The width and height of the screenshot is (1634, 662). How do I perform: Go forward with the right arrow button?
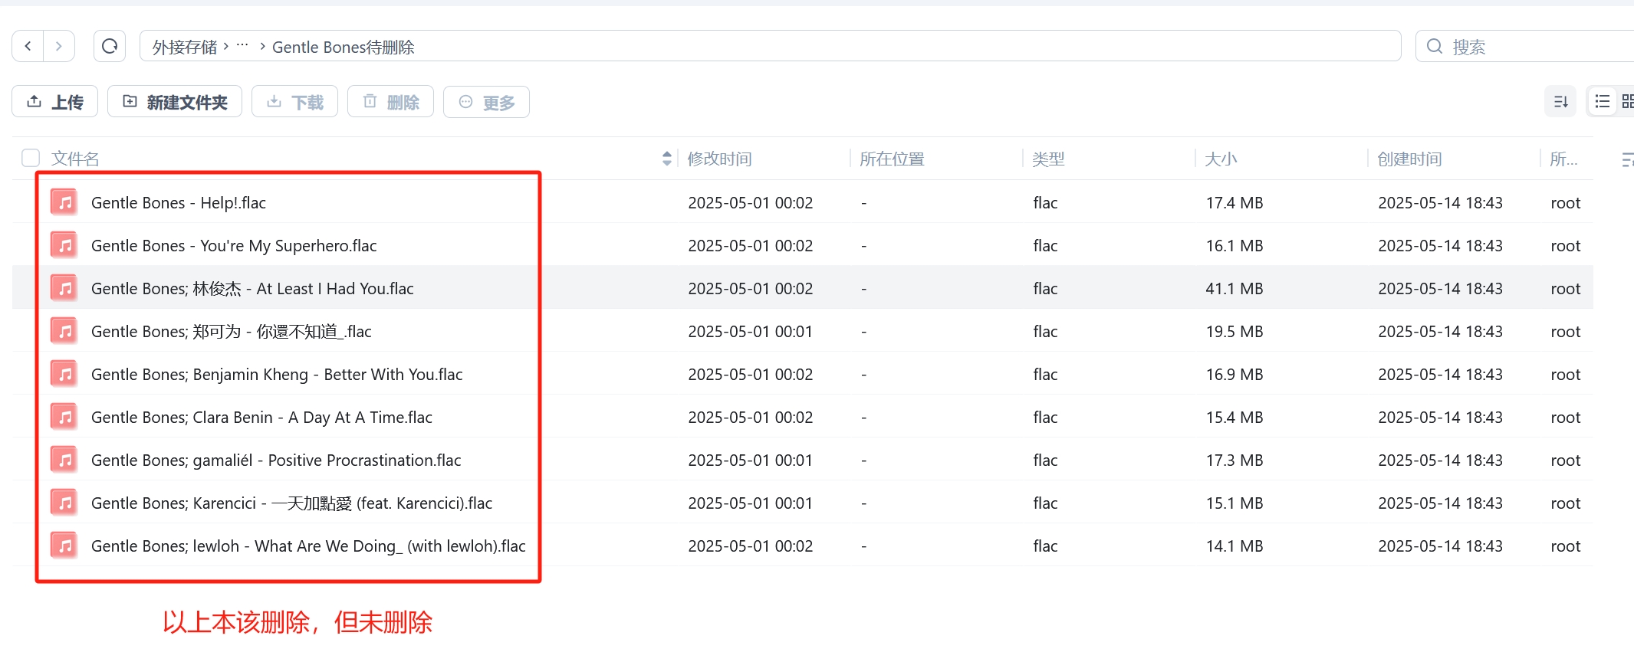(x=59, y=46)
